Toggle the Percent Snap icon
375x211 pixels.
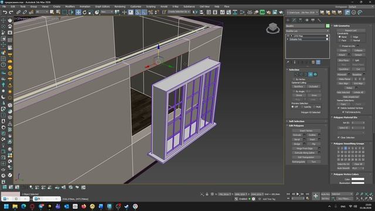[x=151, y=12]
